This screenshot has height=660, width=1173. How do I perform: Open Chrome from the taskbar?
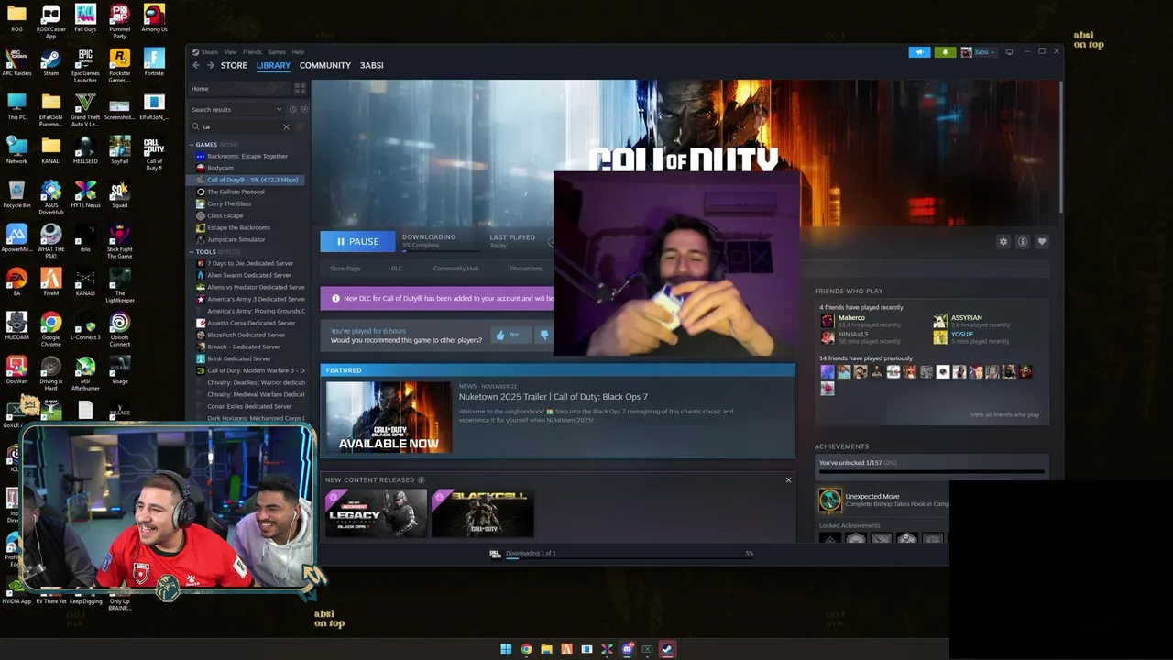click(x=526, y=649)
